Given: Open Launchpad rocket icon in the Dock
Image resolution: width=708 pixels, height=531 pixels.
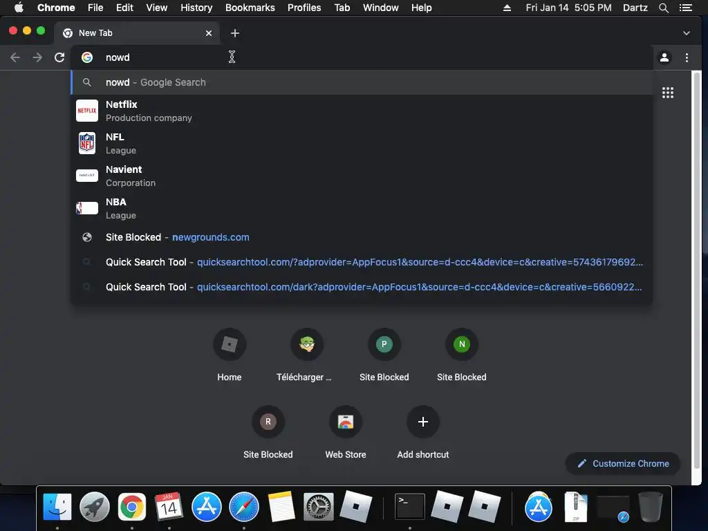Looking at the screenshot, I should coord(94,507).
